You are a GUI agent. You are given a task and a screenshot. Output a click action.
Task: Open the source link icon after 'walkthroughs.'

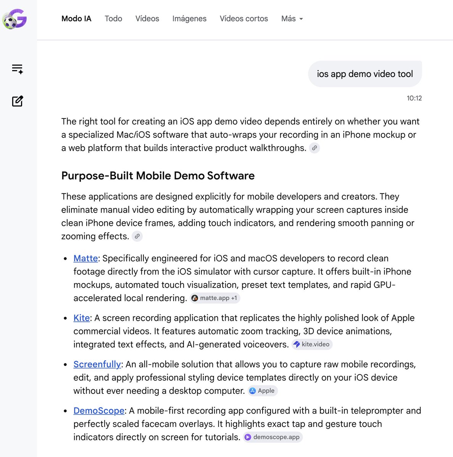point(314,148)
